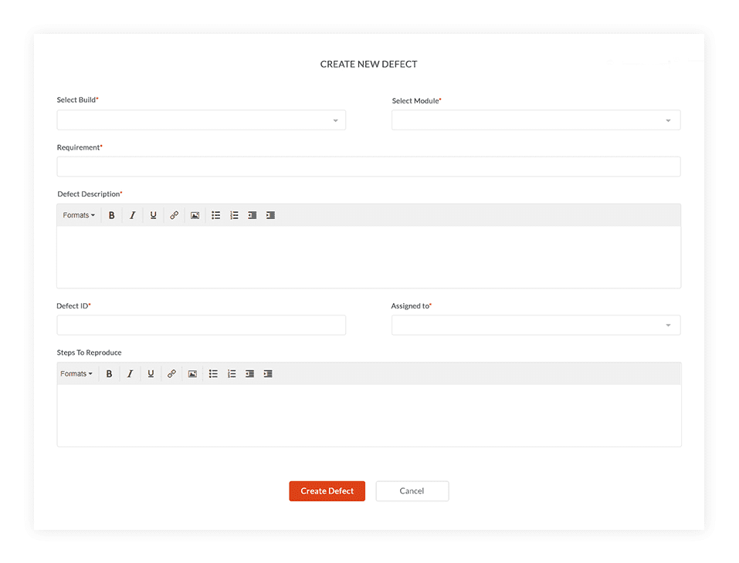
Task: Click the "Select Build" field label
Action: pyautogui.click(x=76, y=99)
